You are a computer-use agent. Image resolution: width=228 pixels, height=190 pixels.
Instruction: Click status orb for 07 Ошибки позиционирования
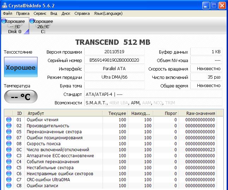pyautogui.click(x=9, y=137)
